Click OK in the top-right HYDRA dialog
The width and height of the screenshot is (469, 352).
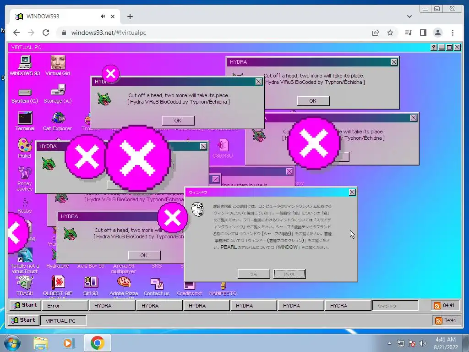point(313,101)
